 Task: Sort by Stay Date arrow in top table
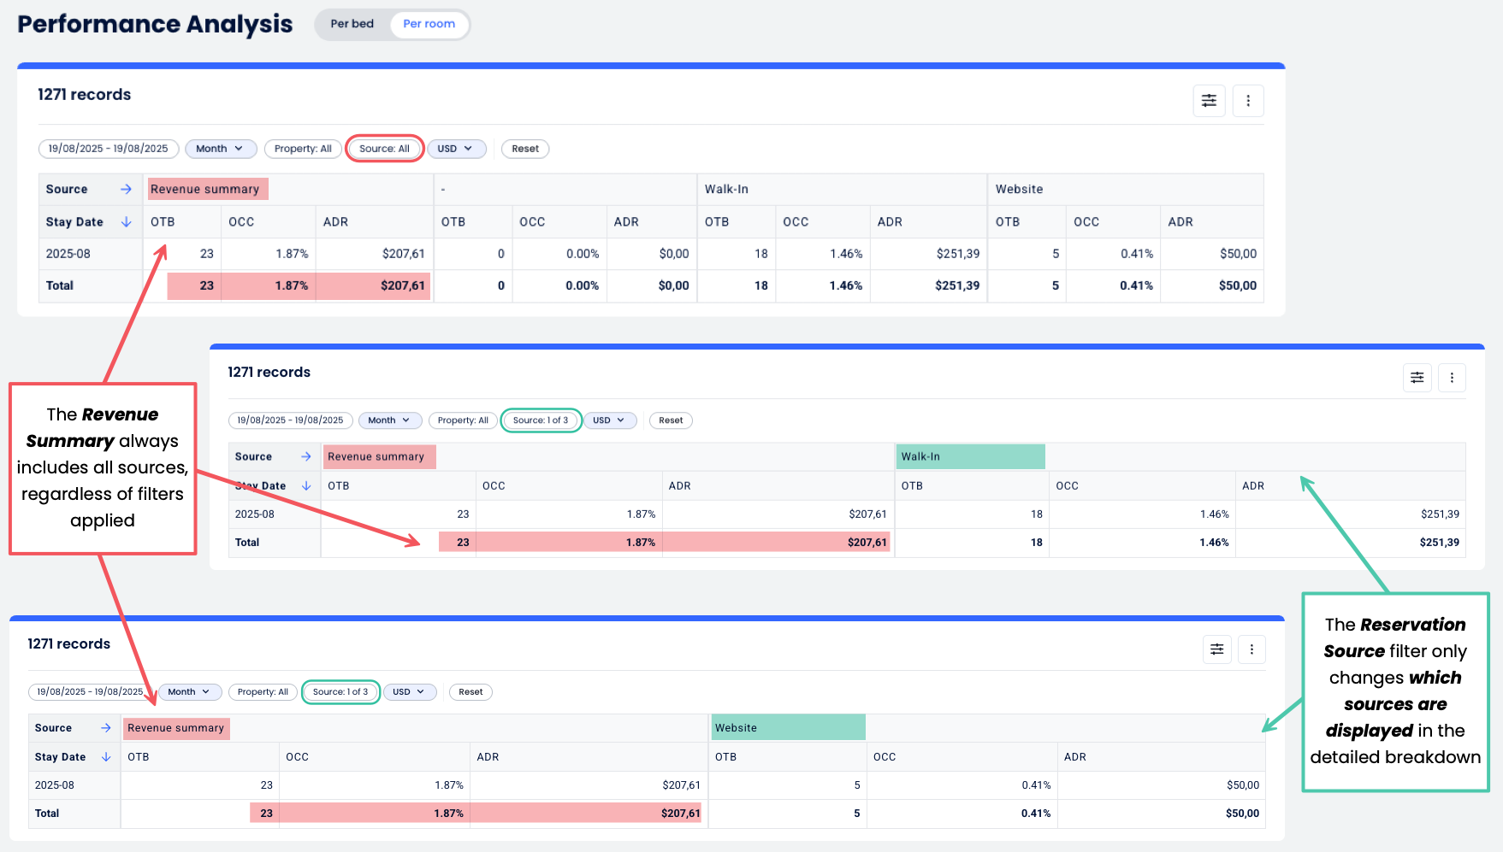127,221
